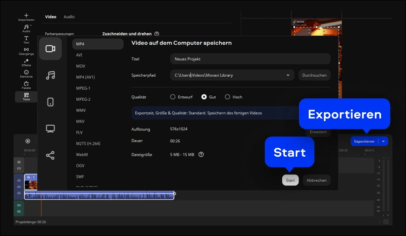Select audio-only export category music icon

pyautogui.click(x=50, y=75)
